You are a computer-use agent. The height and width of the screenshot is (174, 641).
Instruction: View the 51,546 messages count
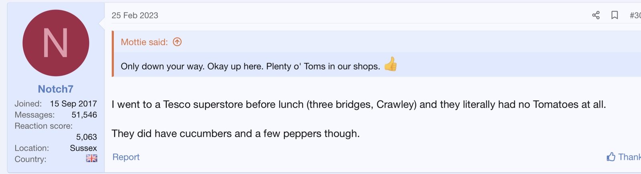[x=84, y=115]
